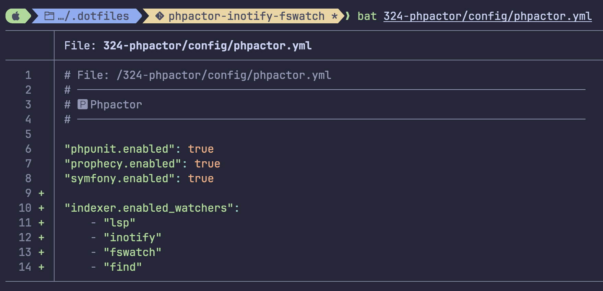Click the git added marker on line 14
603x291 pixels.
pyautogui.click(x=42, y=267)
